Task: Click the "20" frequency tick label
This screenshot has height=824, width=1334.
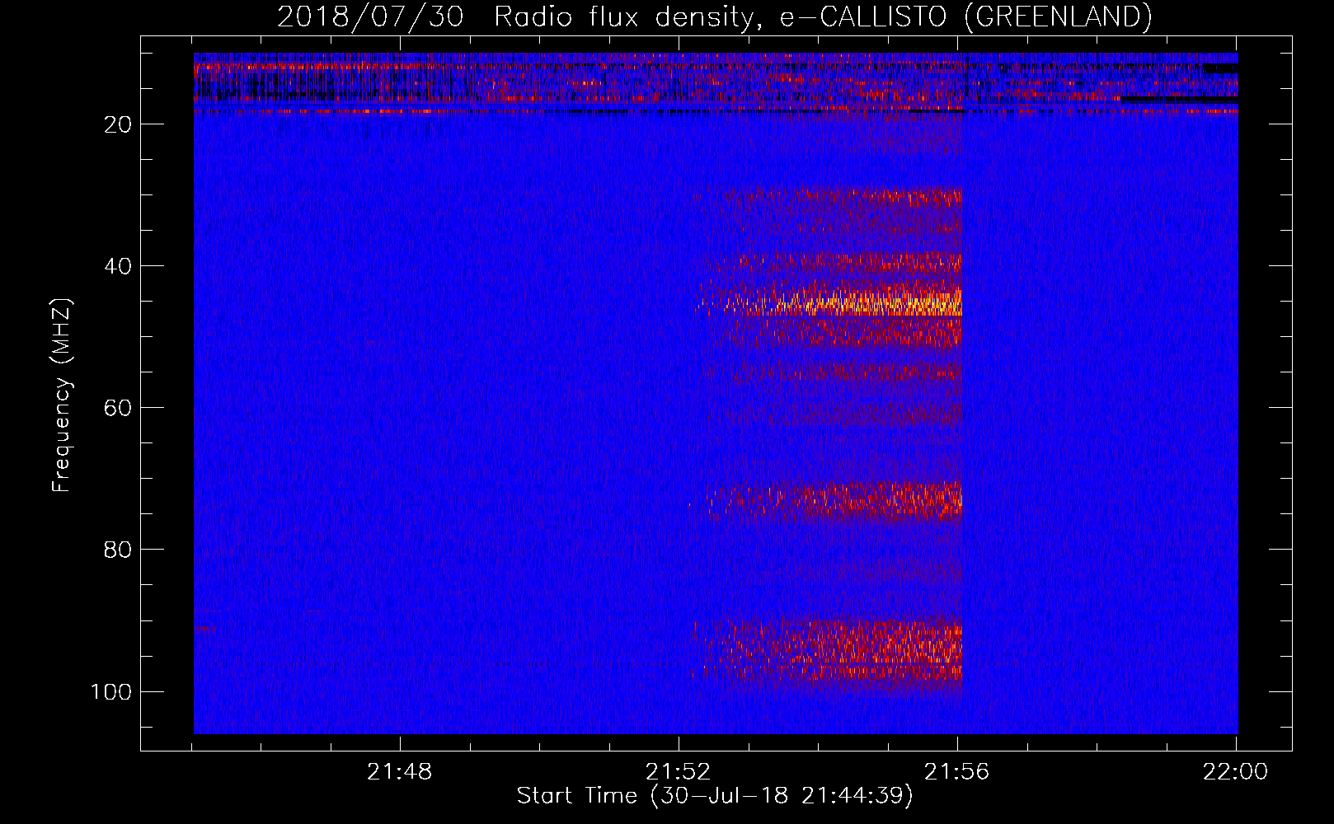Action: pyautogui.click(x=118, y=124)
